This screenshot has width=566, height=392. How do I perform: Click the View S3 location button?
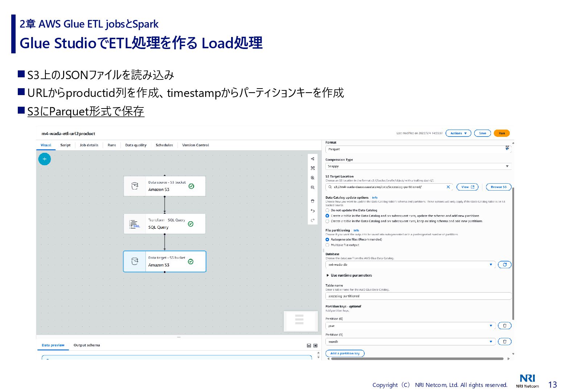click(x=467, y=187)
